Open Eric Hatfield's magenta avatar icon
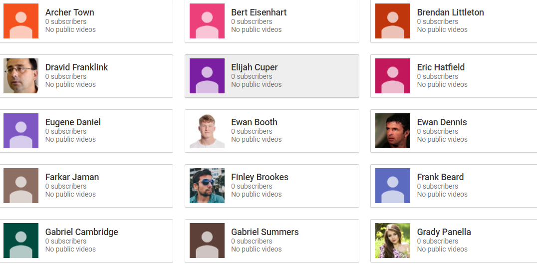537x268 pixels. [393, 76]
